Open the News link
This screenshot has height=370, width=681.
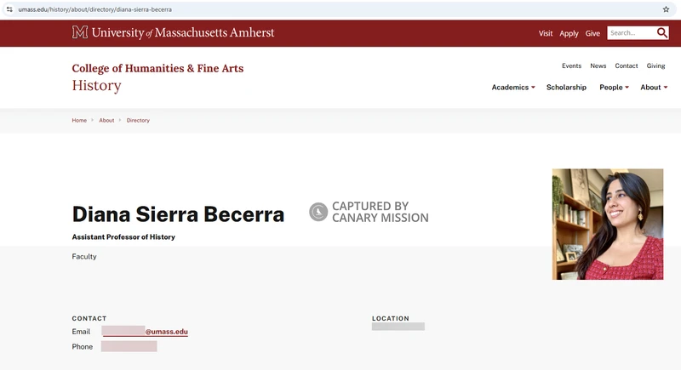598,65
